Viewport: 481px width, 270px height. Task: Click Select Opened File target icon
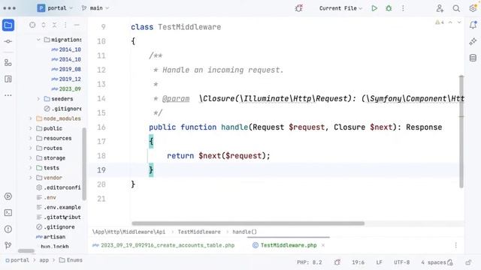click(x=32, y=25)
